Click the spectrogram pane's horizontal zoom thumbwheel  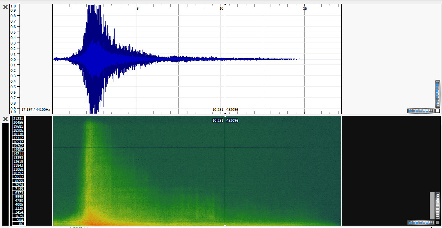tap(421, 223)
